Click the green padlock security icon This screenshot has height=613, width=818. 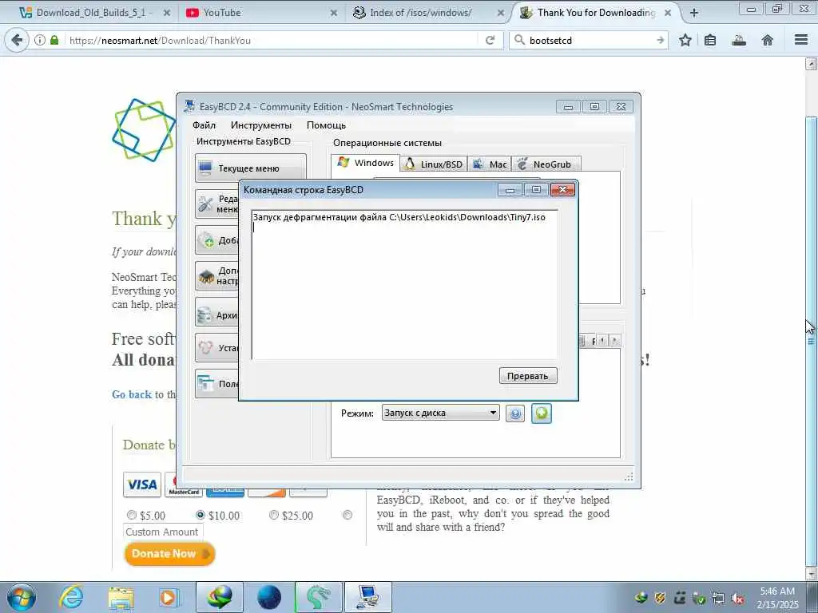[54, 40]
